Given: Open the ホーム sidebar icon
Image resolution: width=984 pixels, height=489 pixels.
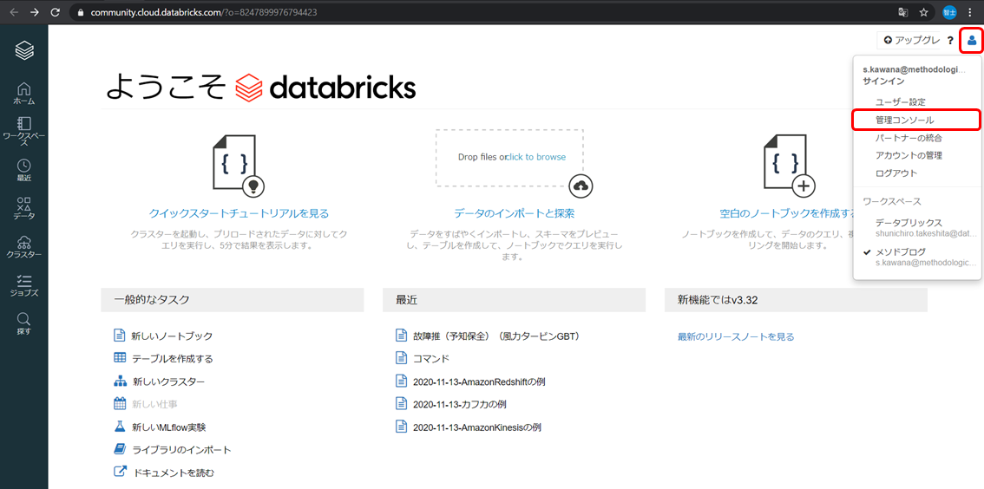Looking at the screenshot, I should coord(23,93).
